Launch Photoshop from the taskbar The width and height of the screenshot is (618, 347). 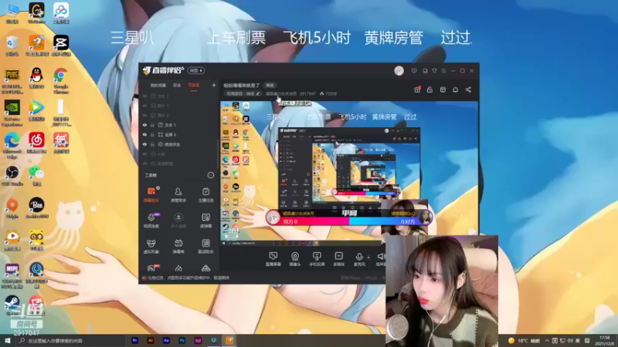tap(182, 340)
